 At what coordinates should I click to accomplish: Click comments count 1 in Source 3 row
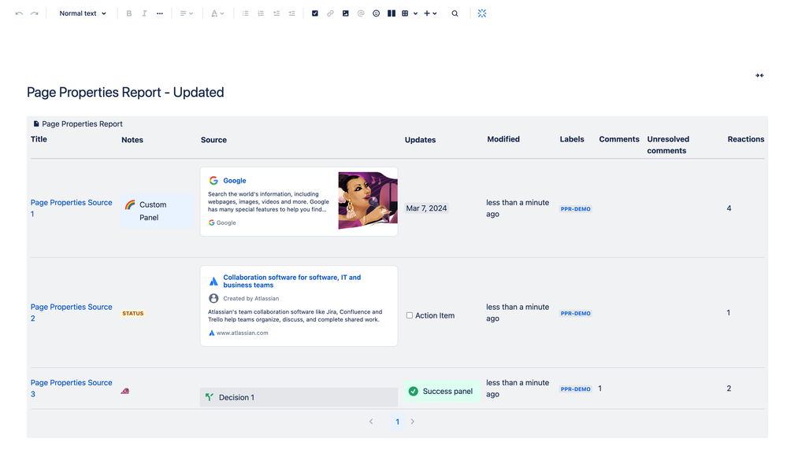(x=600, y=388)
